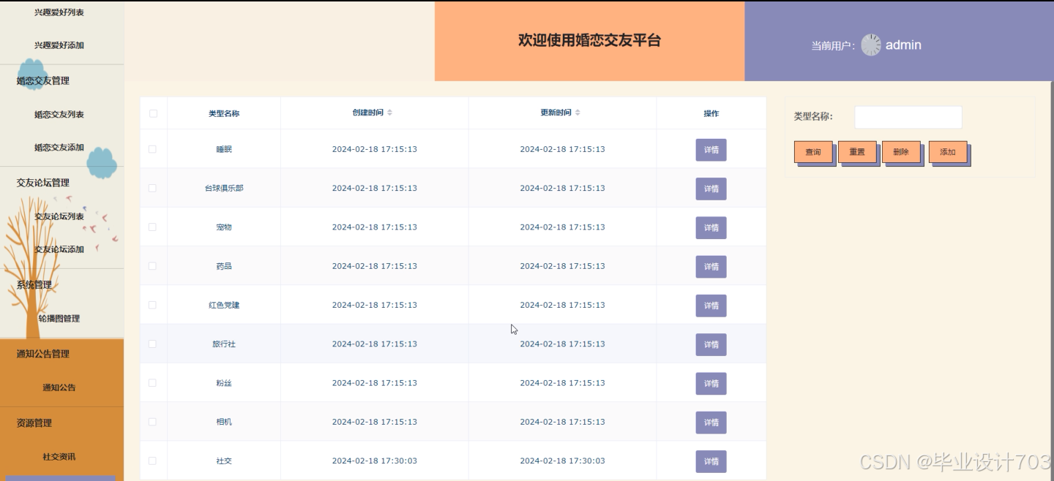This screenshot has height=481, width=1054.
Task: Click the admin user avatar icon
Action: pyautogui.click(x=871, y=45)
